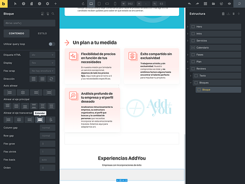Select the Calendario item in structure
The width and height of the screenshot is (245, 184).
(x=215, y=48)
